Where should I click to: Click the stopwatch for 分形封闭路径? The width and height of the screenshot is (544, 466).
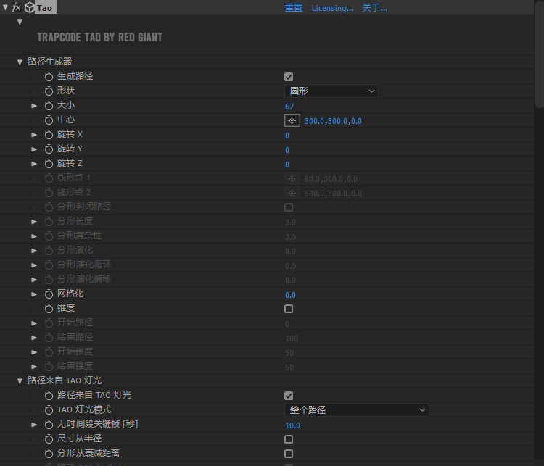point(49,207)
